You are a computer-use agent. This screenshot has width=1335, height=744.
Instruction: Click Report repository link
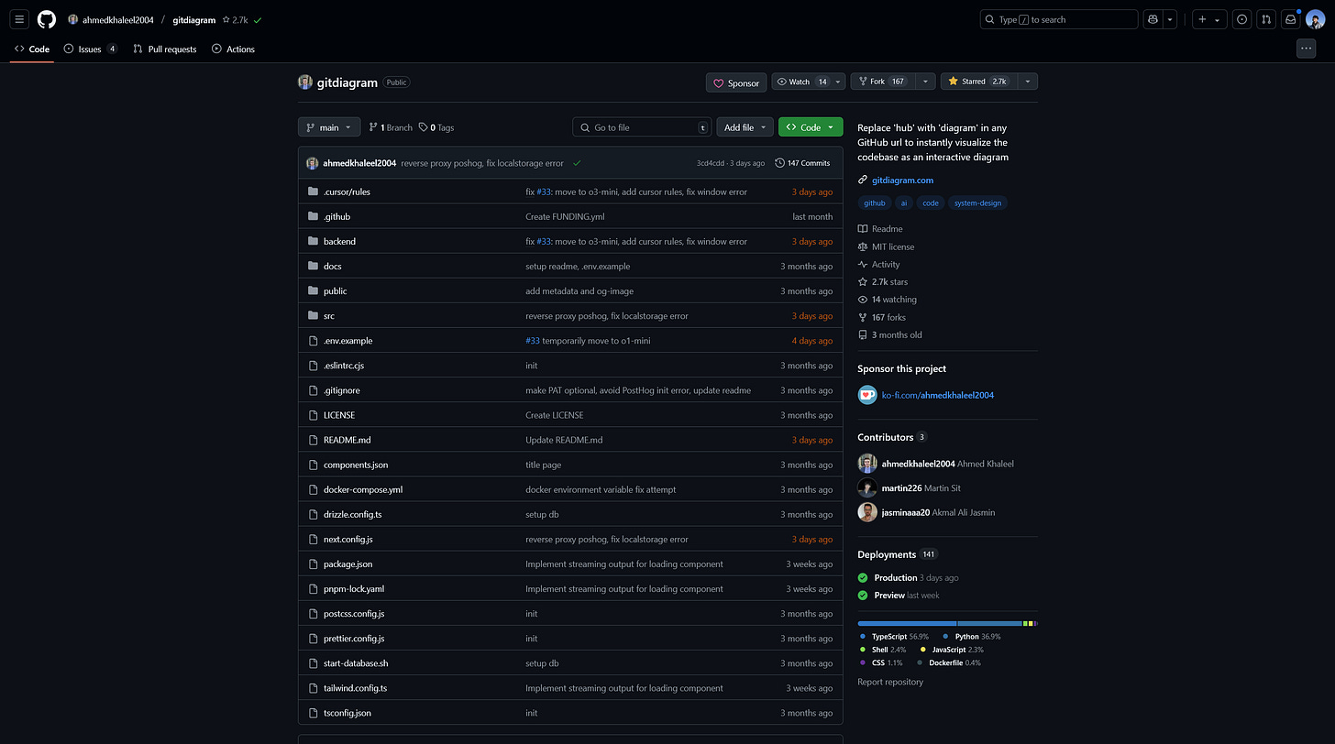[890, 682]
